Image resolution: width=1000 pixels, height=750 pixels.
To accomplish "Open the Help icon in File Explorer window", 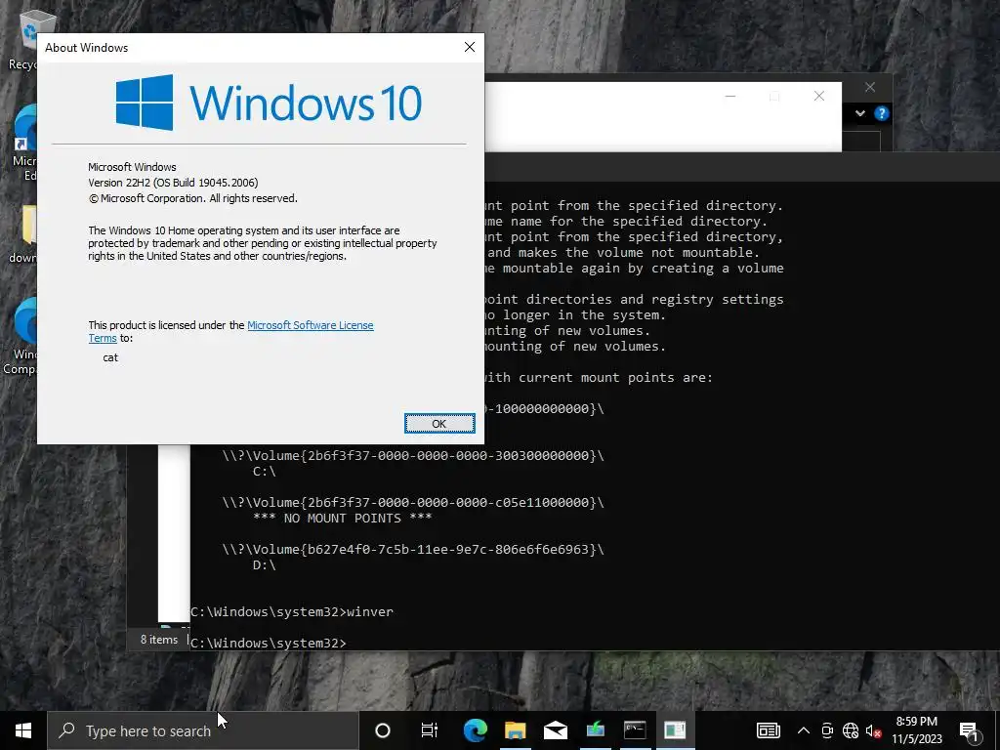I will (x=882, y=113).
